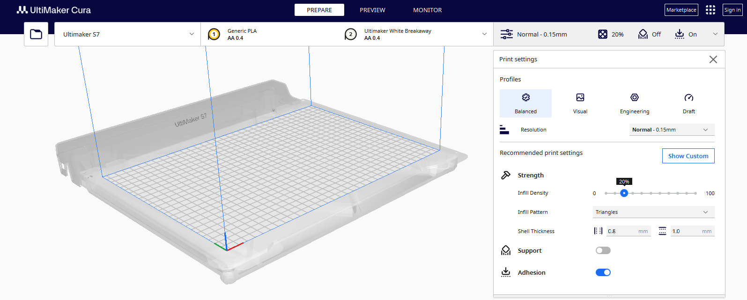Click the UltiMaker Cura logo
The height and width of the screenshot is (300, 747).
coord(54,10)
